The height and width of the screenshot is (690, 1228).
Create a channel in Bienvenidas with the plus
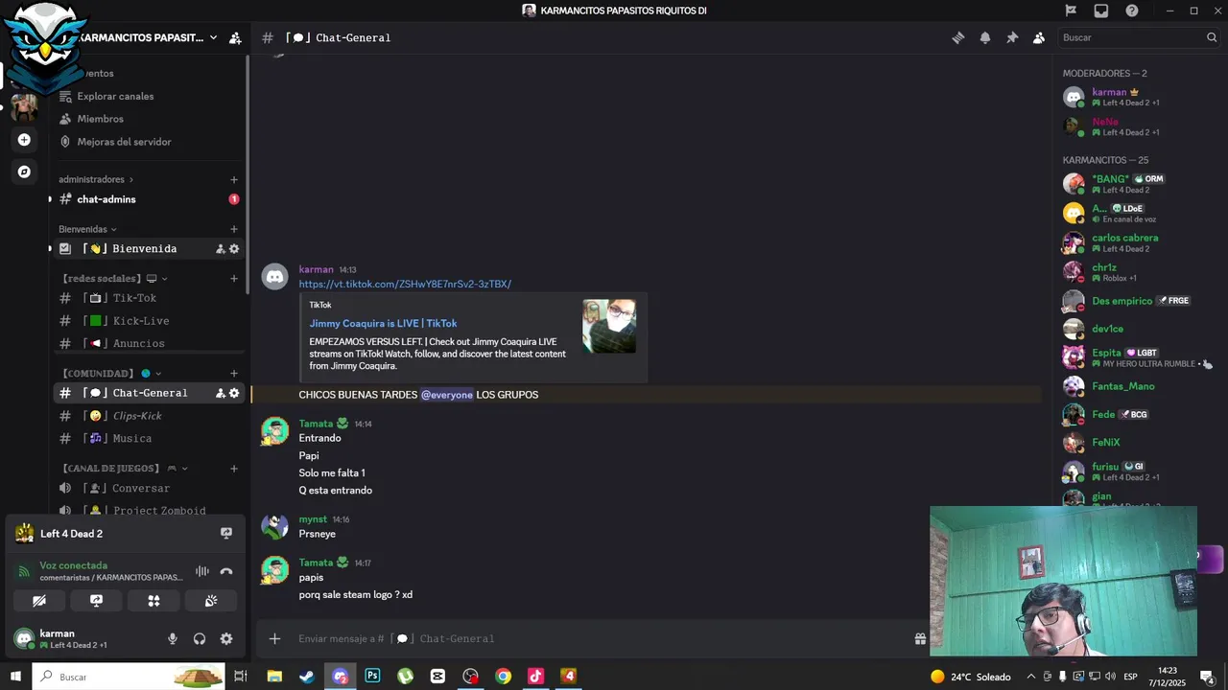click(234, 229)
